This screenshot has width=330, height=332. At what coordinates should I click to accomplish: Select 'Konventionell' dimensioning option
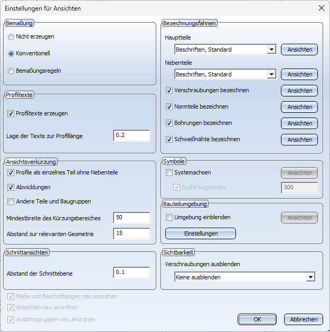(11, 54)
